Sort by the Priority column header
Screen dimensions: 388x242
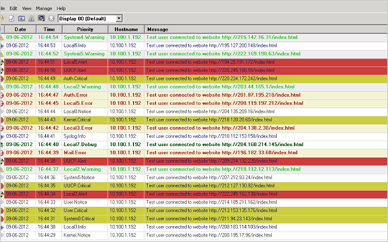(85, 30)
